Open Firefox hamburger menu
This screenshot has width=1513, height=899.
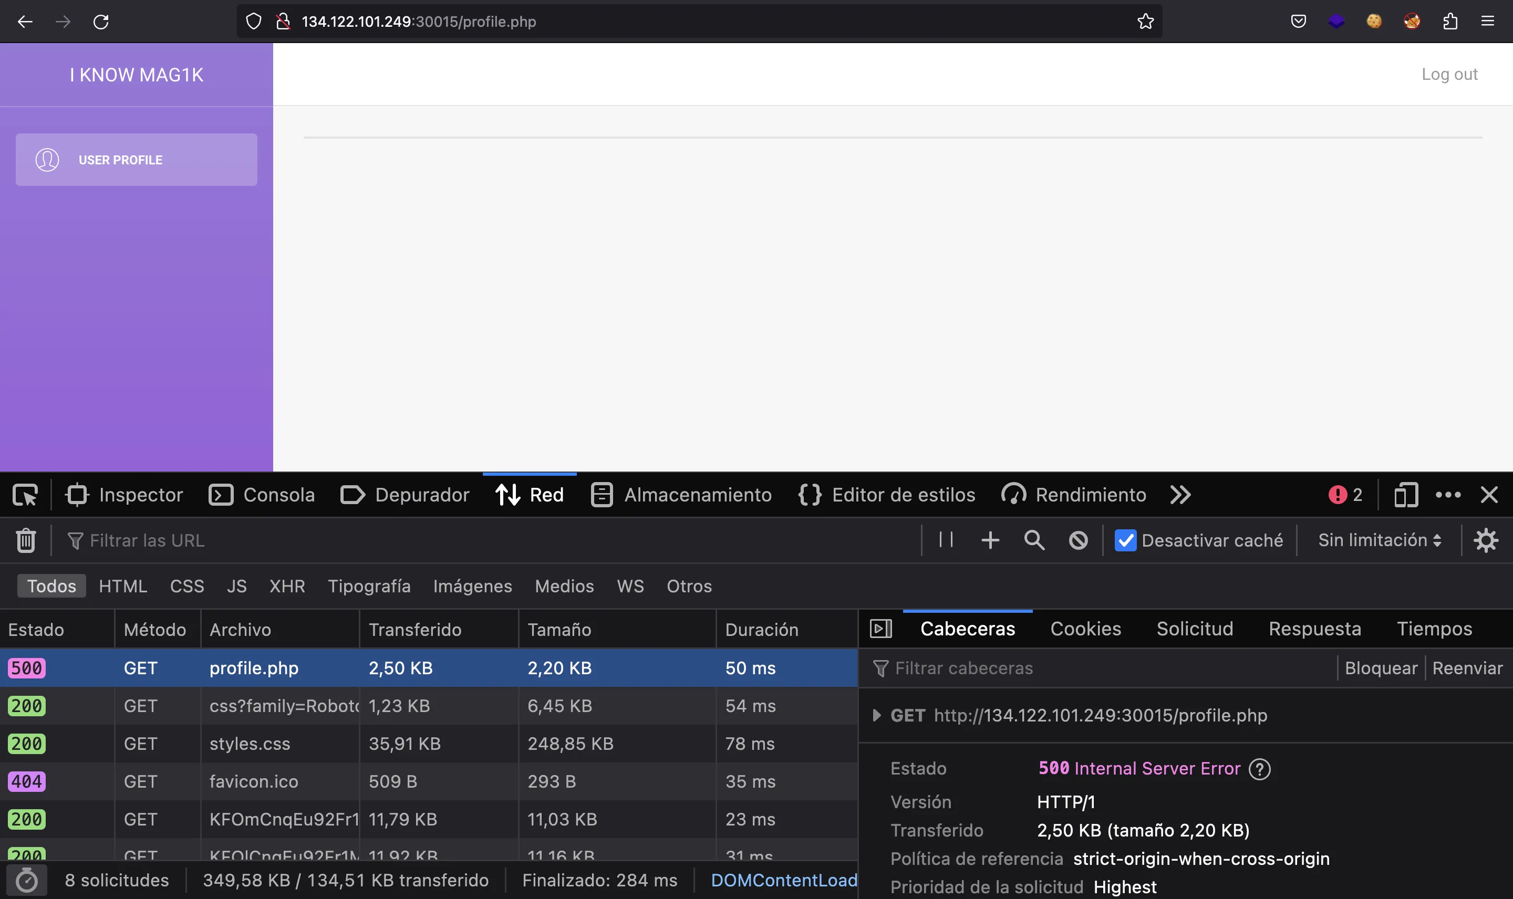[1488, 22]
